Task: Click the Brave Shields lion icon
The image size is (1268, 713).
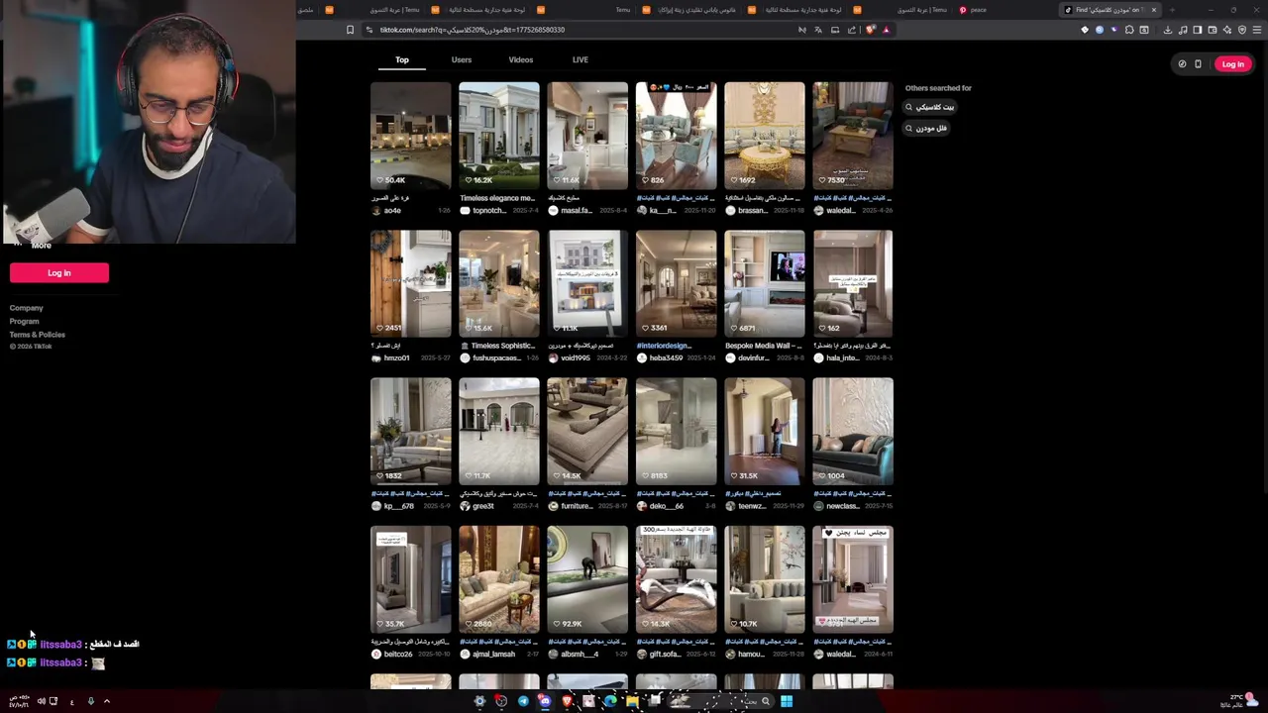Action: (870, 30)
